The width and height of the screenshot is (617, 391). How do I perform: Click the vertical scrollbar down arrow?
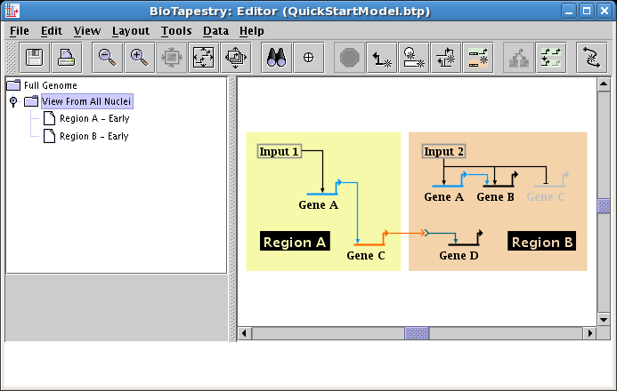(x=603, y=318)
